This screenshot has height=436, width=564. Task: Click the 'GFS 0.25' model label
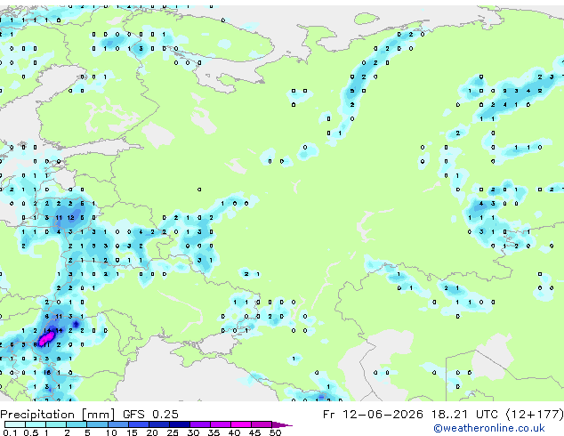click(150, 415)
